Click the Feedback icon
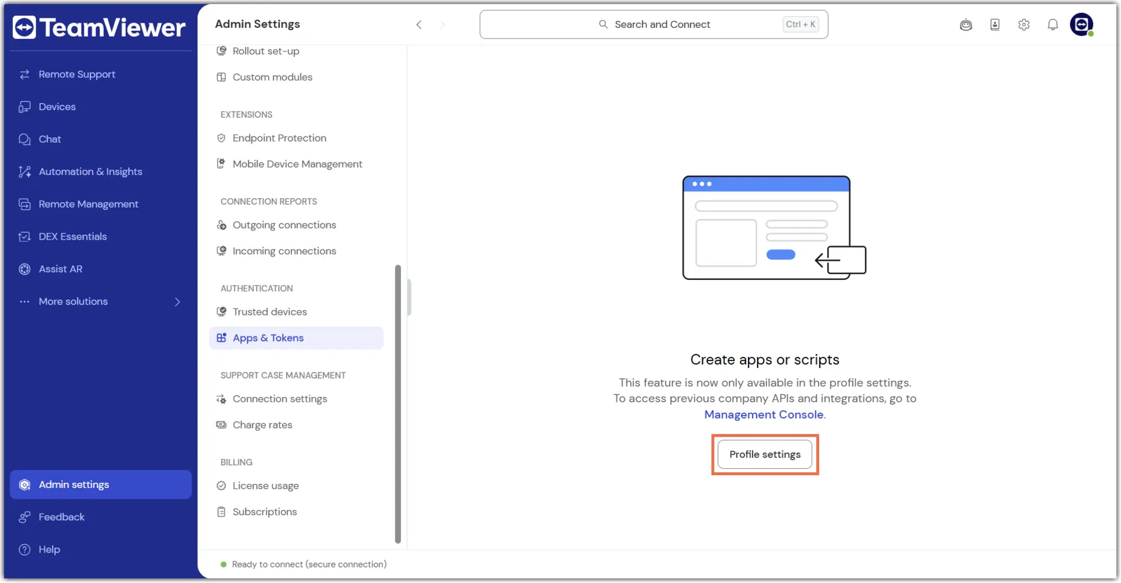The width and height of the screenshot is (1121, 583). (24, 517)
